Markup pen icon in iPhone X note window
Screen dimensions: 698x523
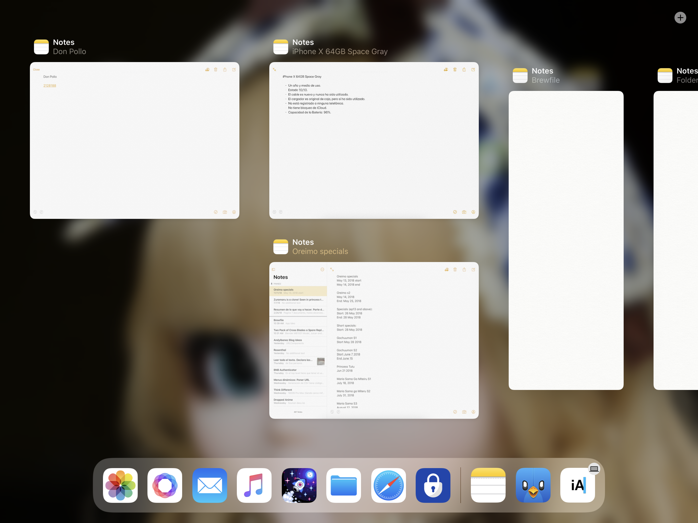tap(473, 212)
